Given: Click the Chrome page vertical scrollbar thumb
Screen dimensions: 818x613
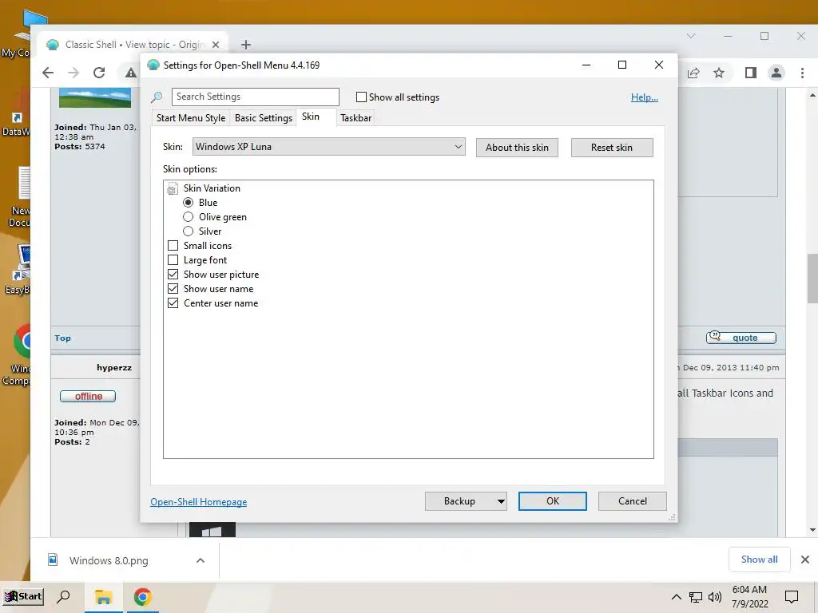Looking at the screenshot, I should (812, 278).
